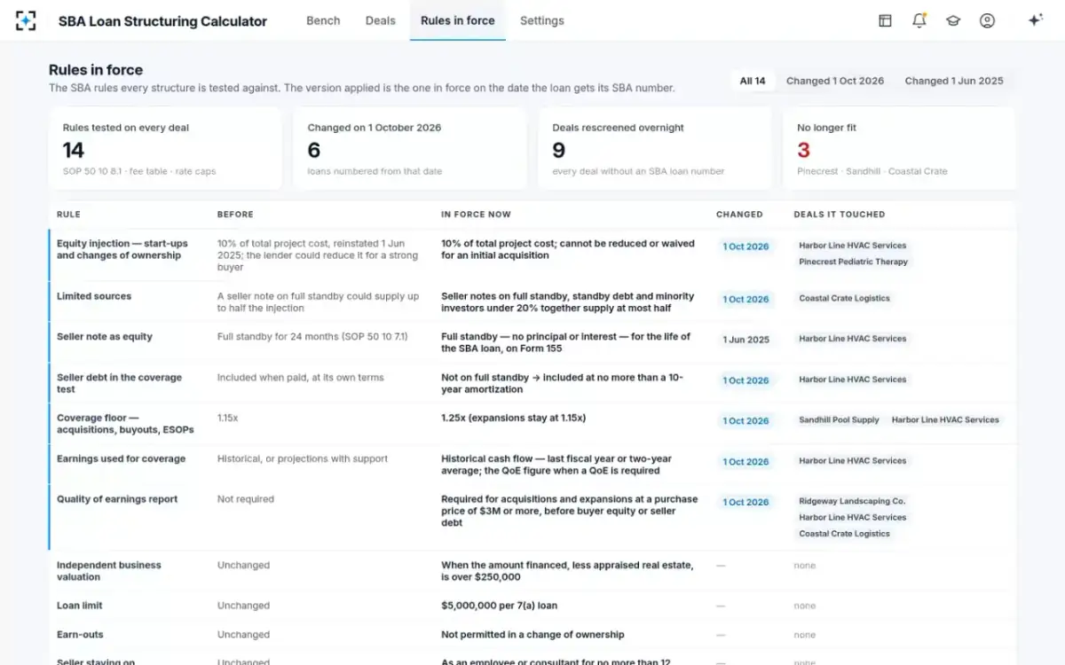The width and height of the screenshot is (1065, 665).
Task: Open Harbor Line HVAC chip in Equity injection row
Action: (852, 246)
